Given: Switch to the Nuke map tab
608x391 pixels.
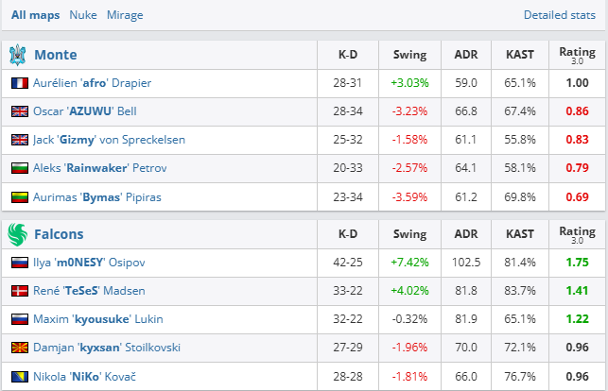Looking at the screenshot, I should point(82,16).
